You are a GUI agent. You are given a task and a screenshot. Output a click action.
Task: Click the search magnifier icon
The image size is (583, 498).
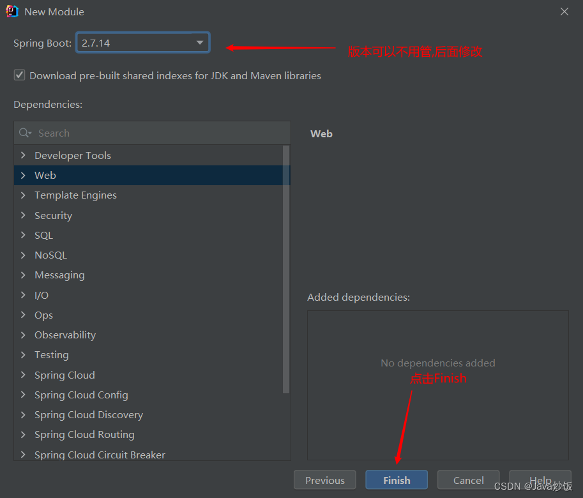pos(25,133)
